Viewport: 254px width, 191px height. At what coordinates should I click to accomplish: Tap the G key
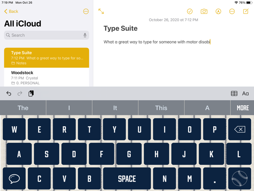pos(129,154)
